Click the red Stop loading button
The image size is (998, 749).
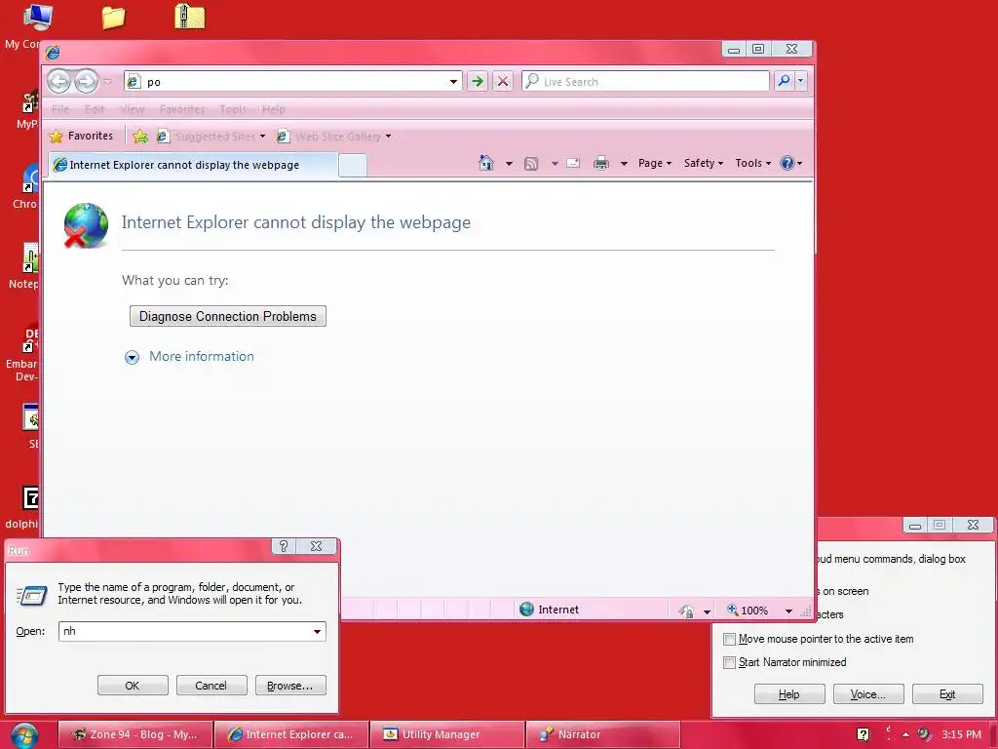tap(503, 81)
